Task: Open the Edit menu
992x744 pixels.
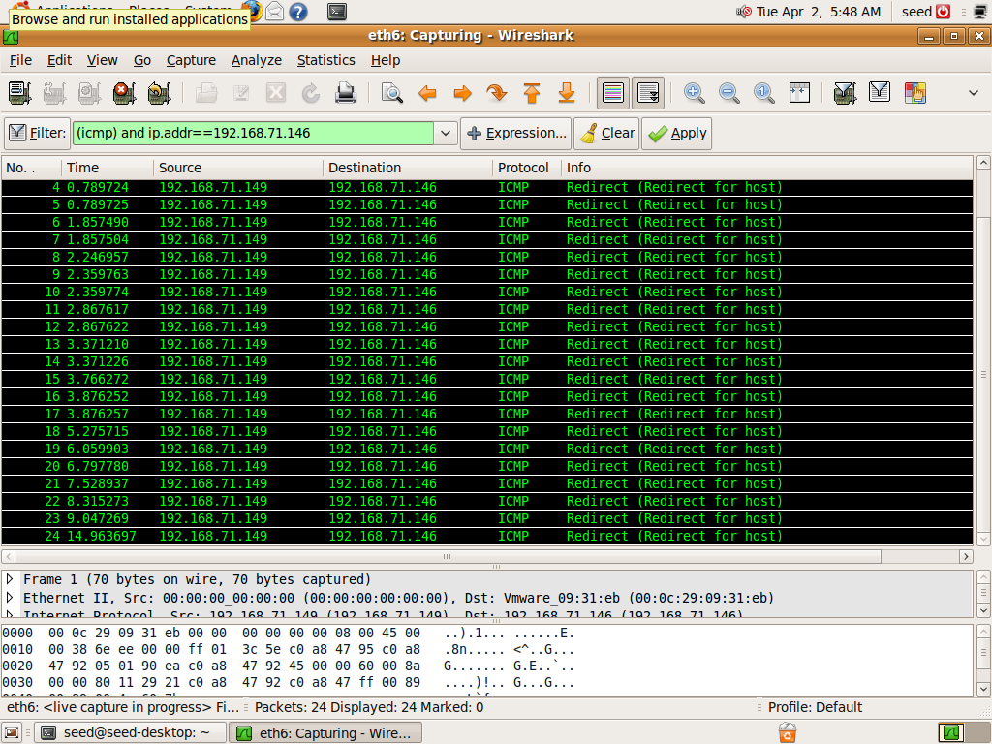Action: 59,60
